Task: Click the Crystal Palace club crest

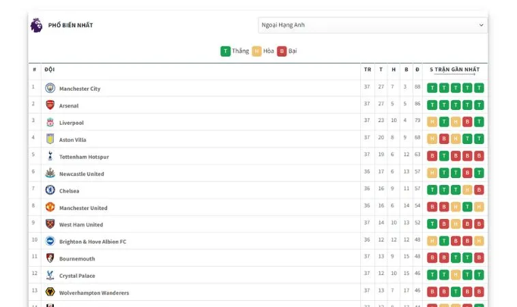Action: pos(50,275)
